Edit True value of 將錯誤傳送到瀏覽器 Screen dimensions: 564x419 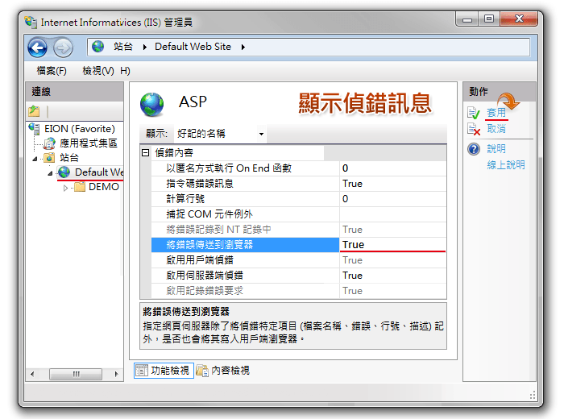pyautogui.click(x=393, y=245)
